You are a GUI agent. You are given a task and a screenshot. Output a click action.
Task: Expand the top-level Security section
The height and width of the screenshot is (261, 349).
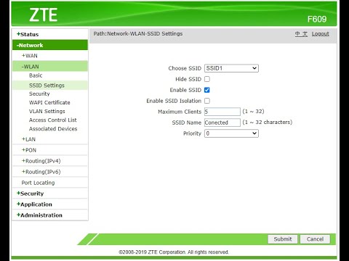click(31, 194)
